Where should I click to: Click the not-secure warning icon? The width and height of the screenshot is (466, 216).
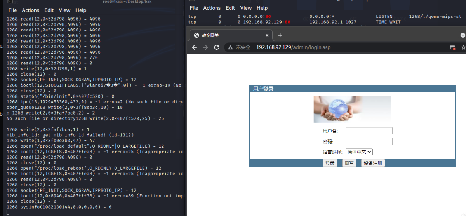coord(231,47)
